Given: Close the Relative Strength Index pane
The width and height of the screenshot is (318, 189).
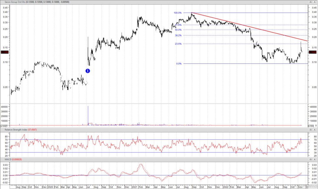Looking at the screenshot, I should click(315, 130).
